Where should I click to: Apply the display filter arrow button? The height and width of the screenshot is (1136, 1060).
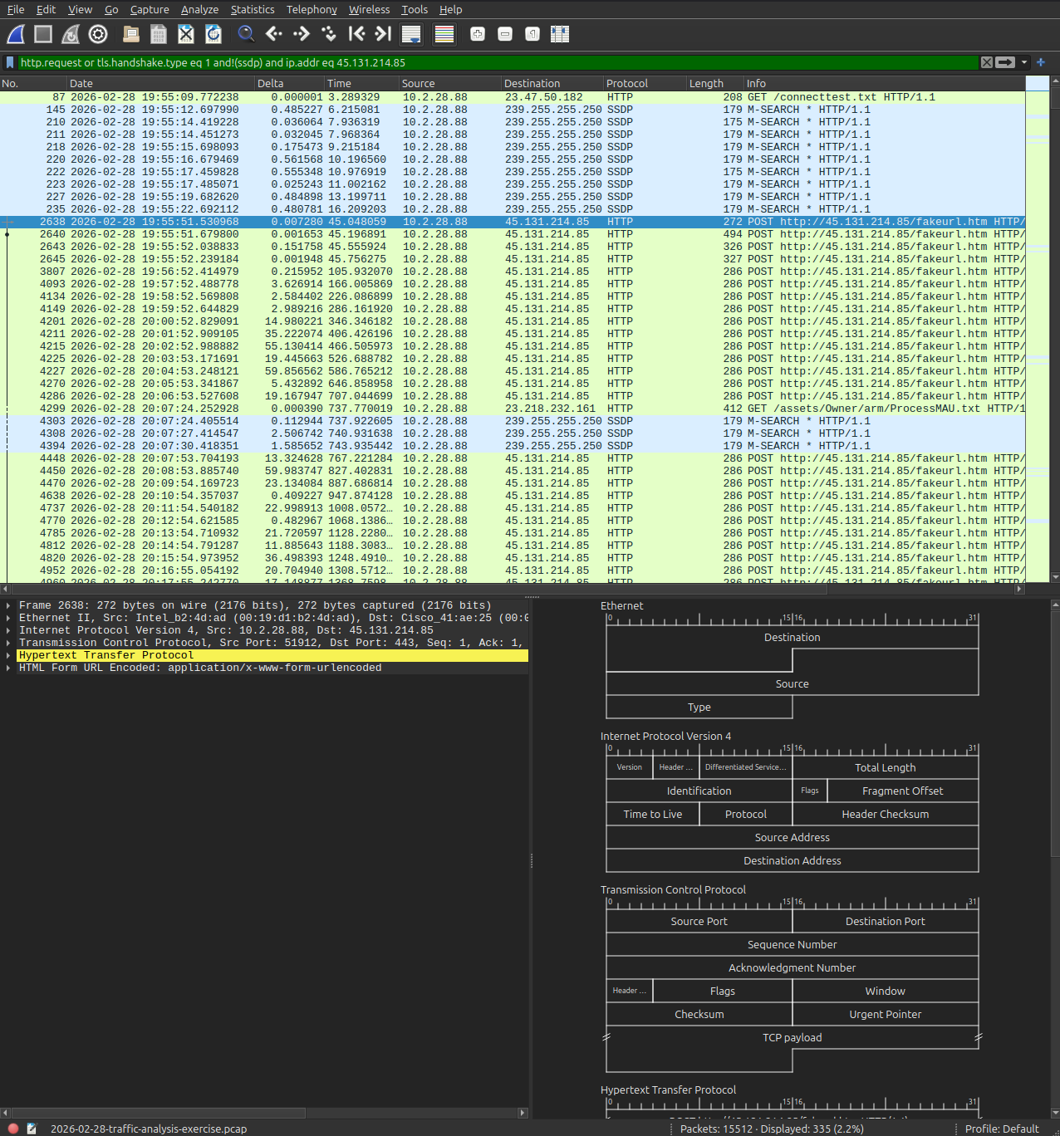click(x=1005, y=62)
